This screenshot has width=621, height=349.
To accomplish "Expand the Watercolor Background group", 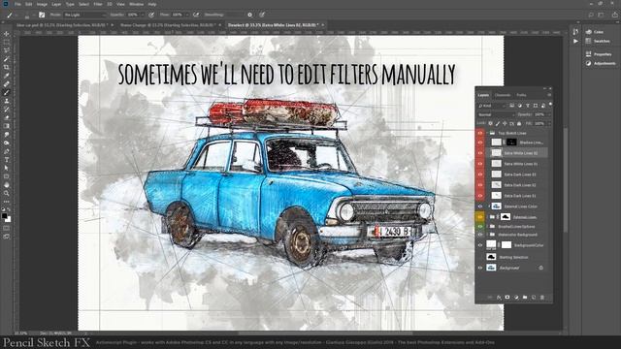I will pyautogui.click(x=487, y=235).
